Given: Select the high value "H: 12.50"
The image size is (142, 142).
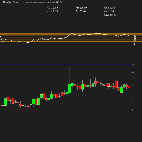Looking at the screenshot, I should [x=81, y=8].
